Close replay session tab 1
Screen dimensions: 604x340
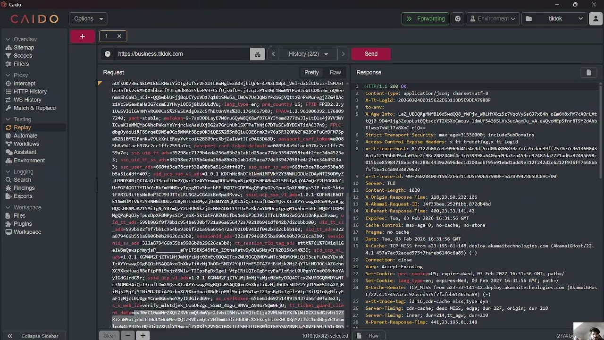pos(119,36)
